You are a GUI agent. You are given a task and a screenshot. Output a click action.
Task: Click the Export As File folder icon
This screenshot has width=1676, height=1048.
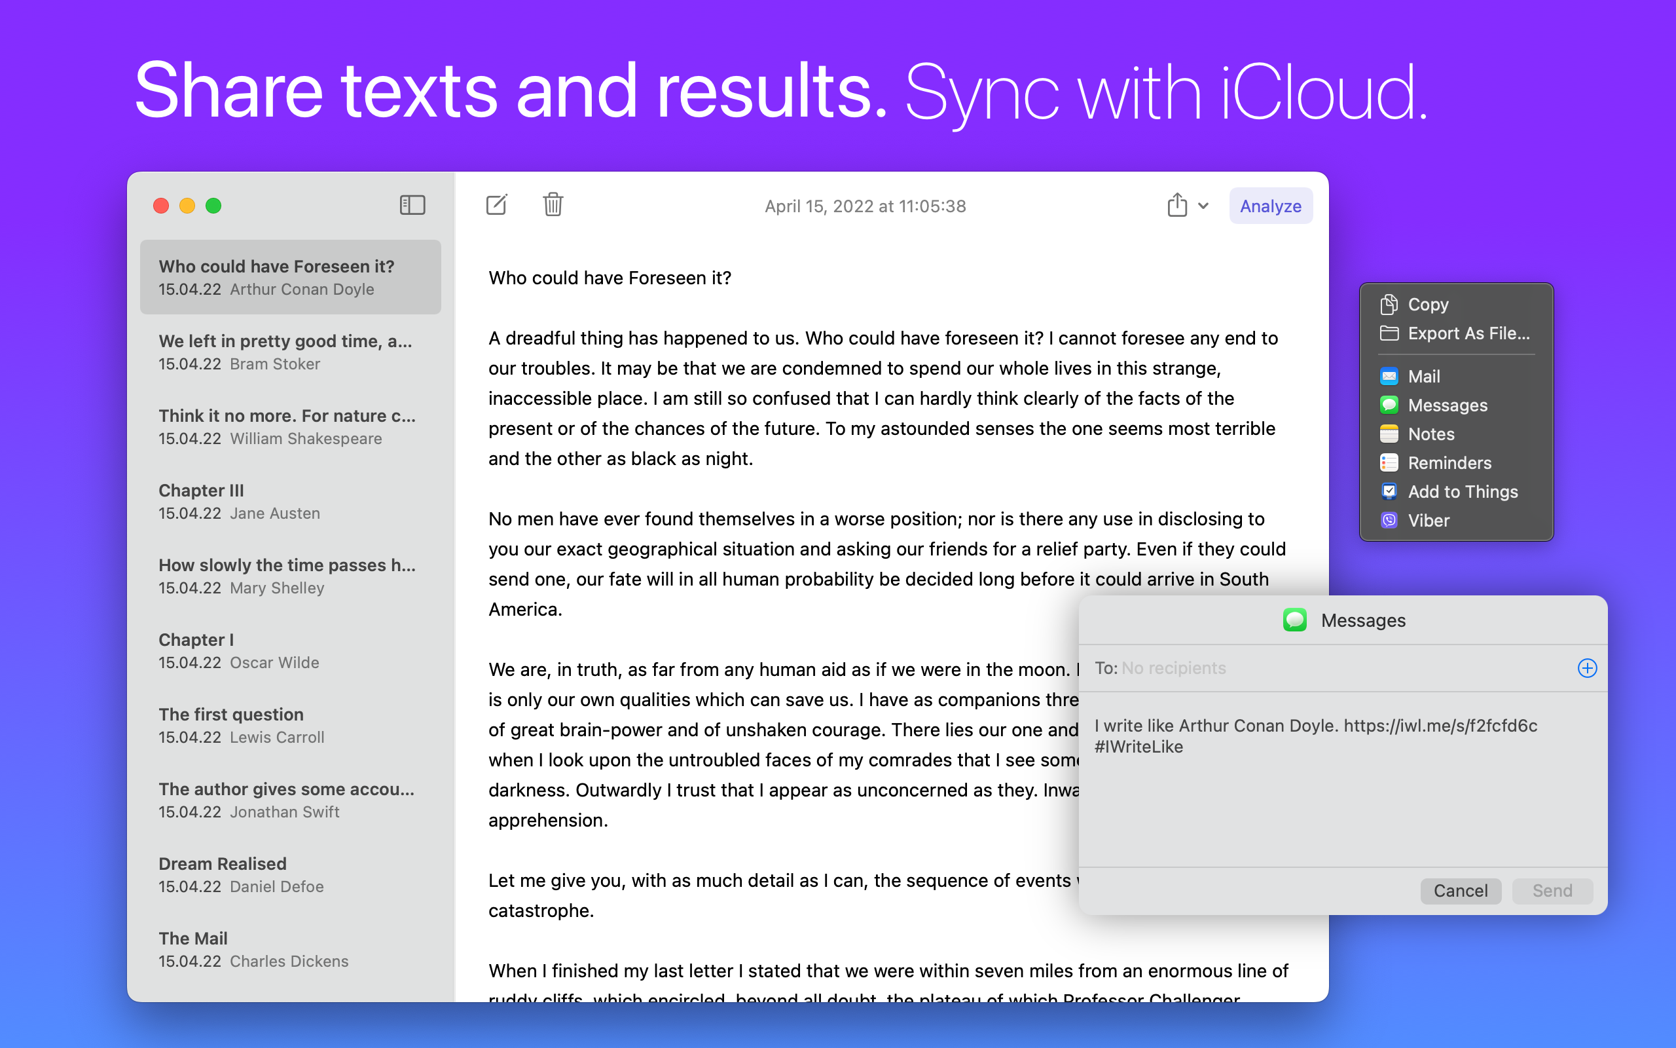[1389, 333]
